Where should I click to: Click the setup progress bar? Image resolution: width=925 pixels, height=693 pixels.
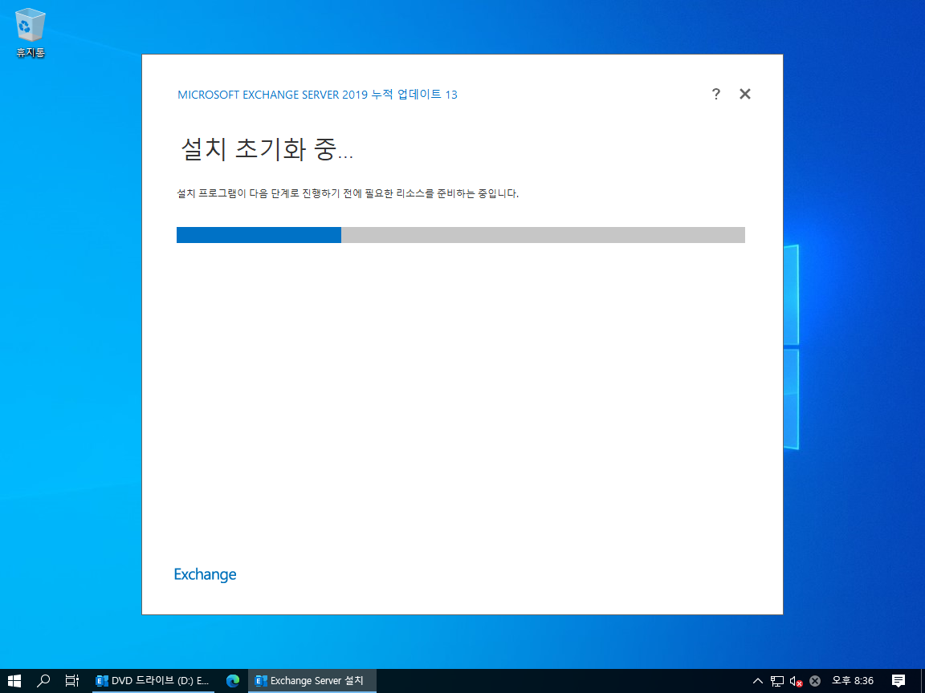[460, 234]
